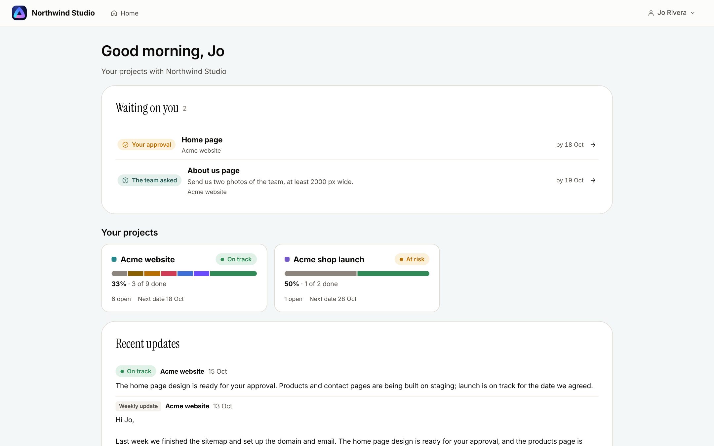Click the Jo Rivera user name

pos(672,13)
